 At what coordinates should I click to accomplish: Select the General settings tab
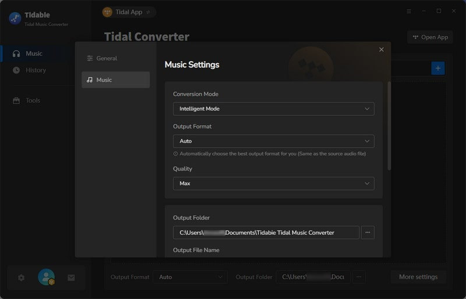pos(115,58)
